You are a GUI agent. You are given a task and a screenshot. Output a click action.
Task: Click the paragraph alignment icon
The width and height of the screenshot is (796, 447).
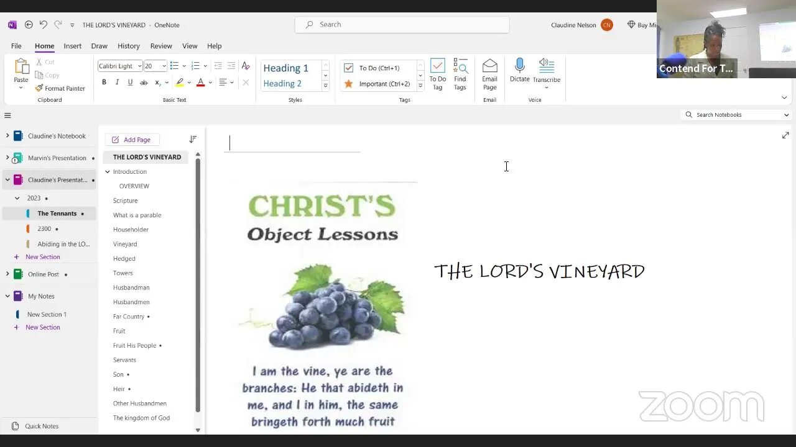coord(223,82)
